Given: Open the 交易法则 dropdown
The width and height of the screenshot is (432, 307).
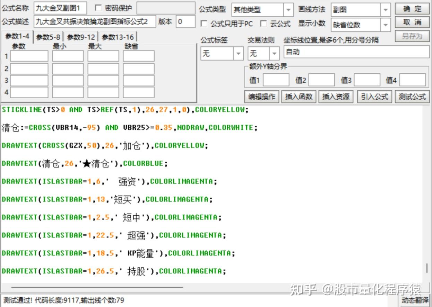Looking at the screenshot, I should click(275, 54).
